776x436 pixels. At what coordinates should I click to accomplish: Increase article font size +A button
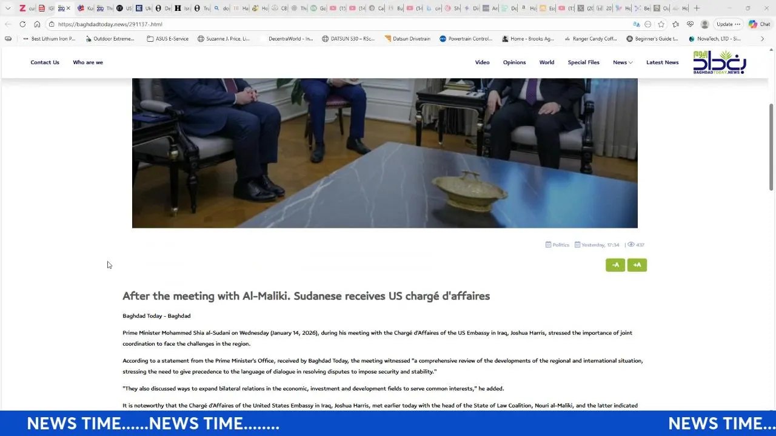(637, 265)
